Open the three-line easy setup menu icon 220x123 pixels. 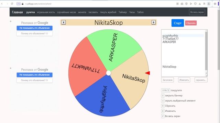click(204, 4)
